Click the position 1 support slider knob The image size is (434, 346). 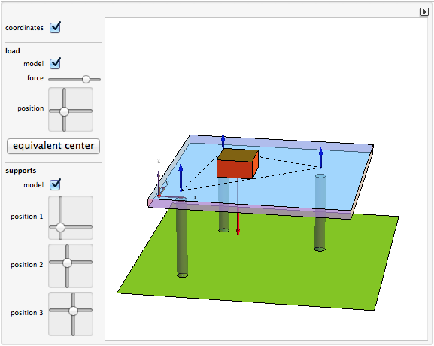(60, 227)
